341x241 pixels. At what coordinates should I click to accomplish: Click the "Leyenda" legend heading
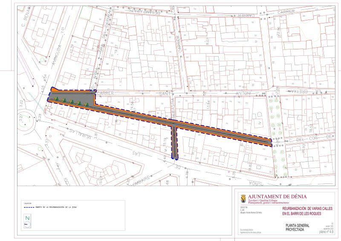pos(27,203)
